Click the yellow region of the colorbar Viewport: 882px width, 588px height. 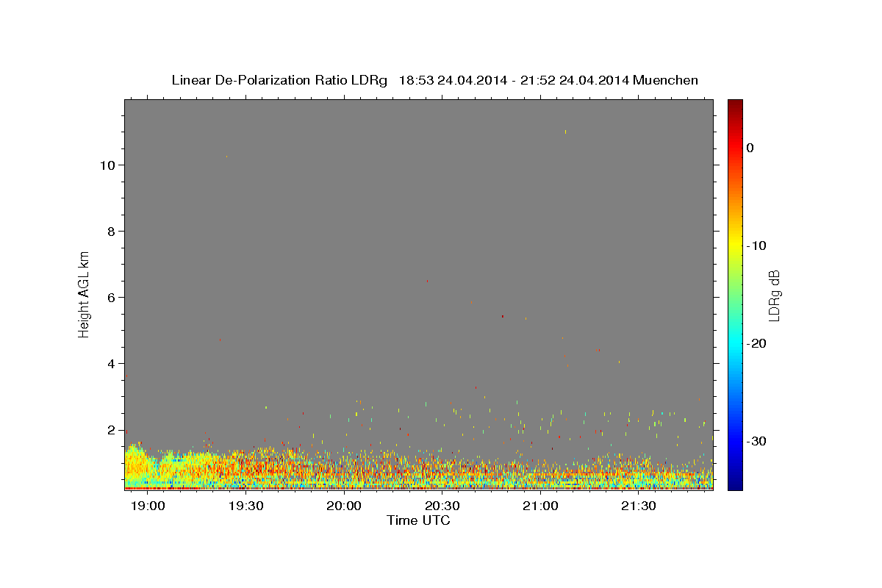[x=735, y=246]
